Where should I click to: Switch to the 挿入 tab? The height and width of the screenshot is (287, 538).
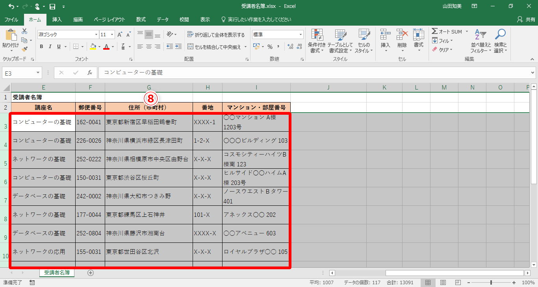click(x=57, y=19)
